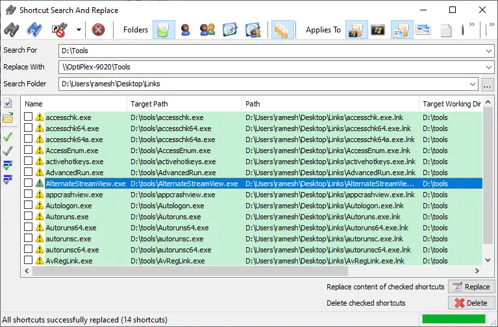Image resolution: width=498 pixels, height=327 pixels.
Task: Tick the accesschk64a.exe checkbox
Action: 29,139
